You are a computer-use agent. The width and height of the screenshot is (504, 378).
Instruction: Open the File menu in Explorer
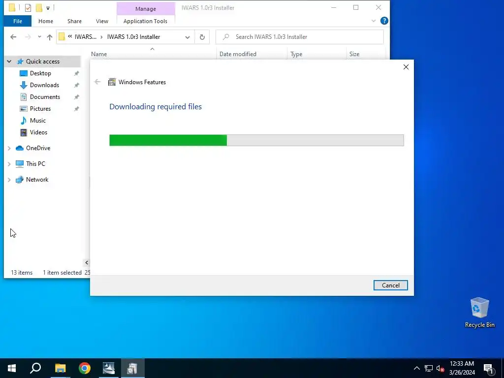(18, 21)
